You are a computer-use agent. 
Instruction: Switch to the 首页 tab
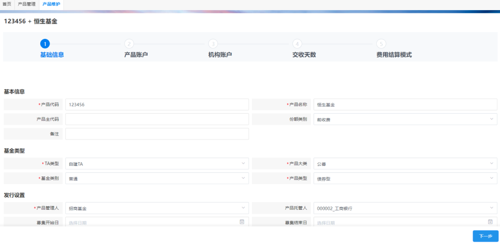click(7, 5)
